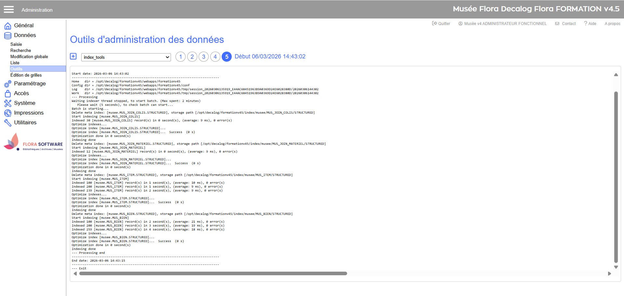
Task: Select Liste submenu item
Action: click(15, 63)
